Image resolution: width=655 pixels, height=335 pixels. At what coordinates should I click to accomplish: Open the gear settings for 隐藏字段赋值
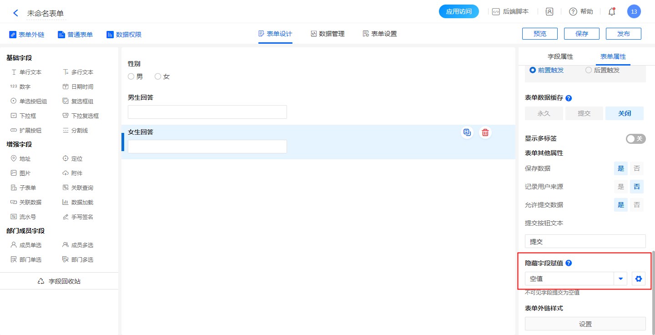point(639,279)
